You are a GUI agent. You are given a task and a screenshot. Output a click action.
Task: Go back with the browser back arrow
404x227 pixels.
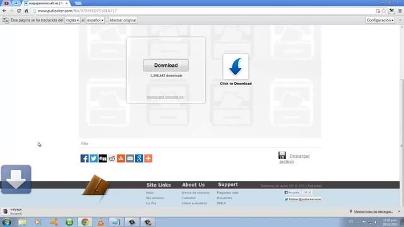point(4,11)
